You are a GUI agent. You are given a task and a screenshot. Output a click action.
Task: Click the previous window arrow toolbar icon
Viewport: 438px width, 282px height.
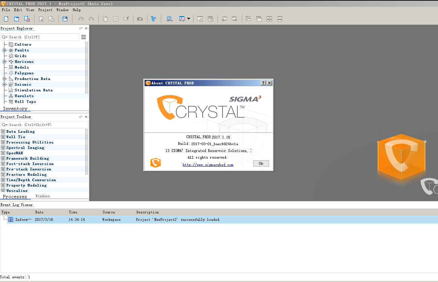[x=224, y=19]
